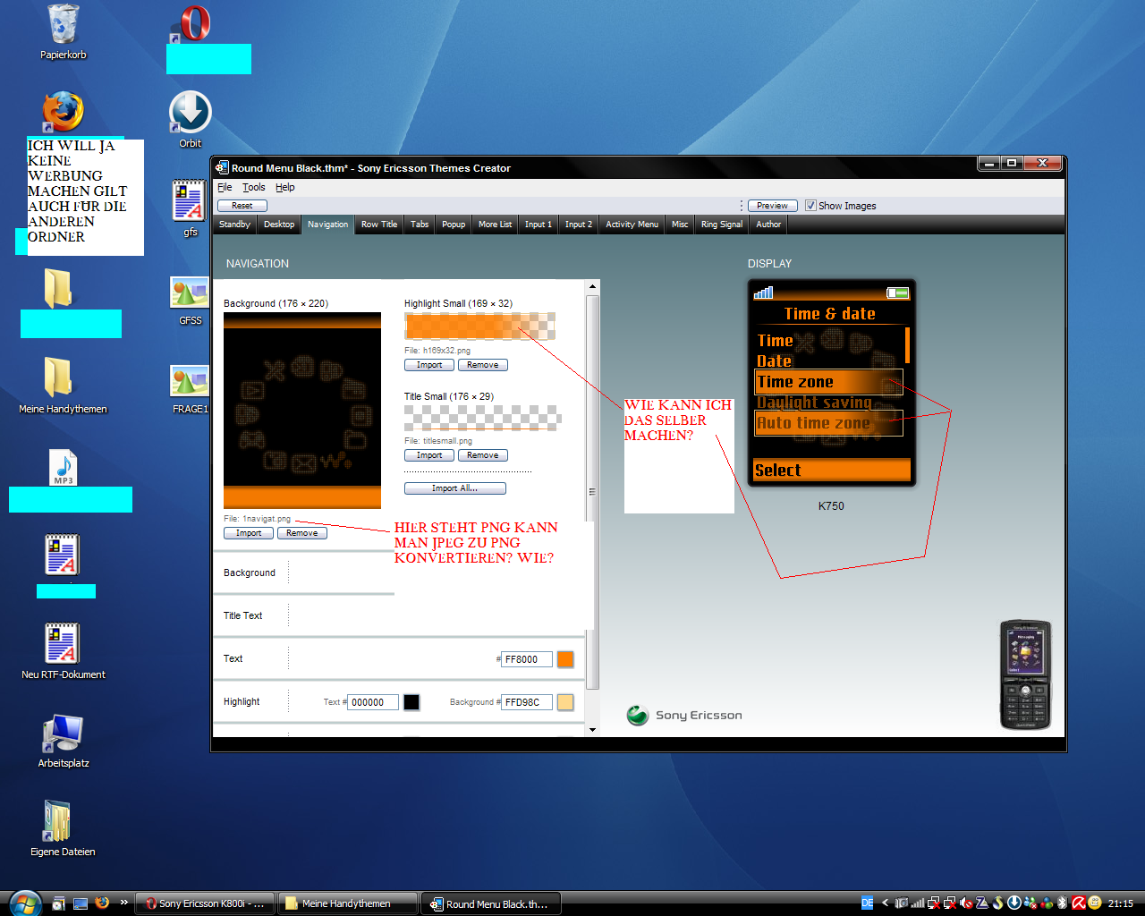Click the camera icon in the system tray
The width and height of the screenshot is (1145, 916).
(902, 903)
